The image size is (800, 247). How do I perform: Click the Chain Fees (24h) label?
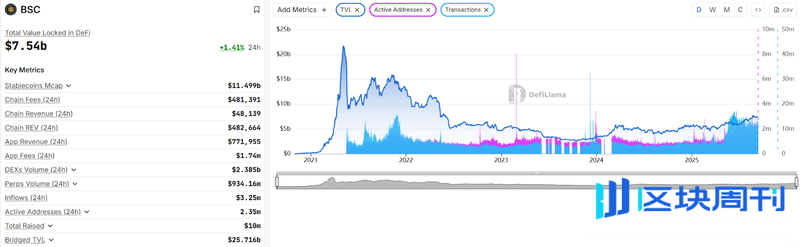click(32, 100)
